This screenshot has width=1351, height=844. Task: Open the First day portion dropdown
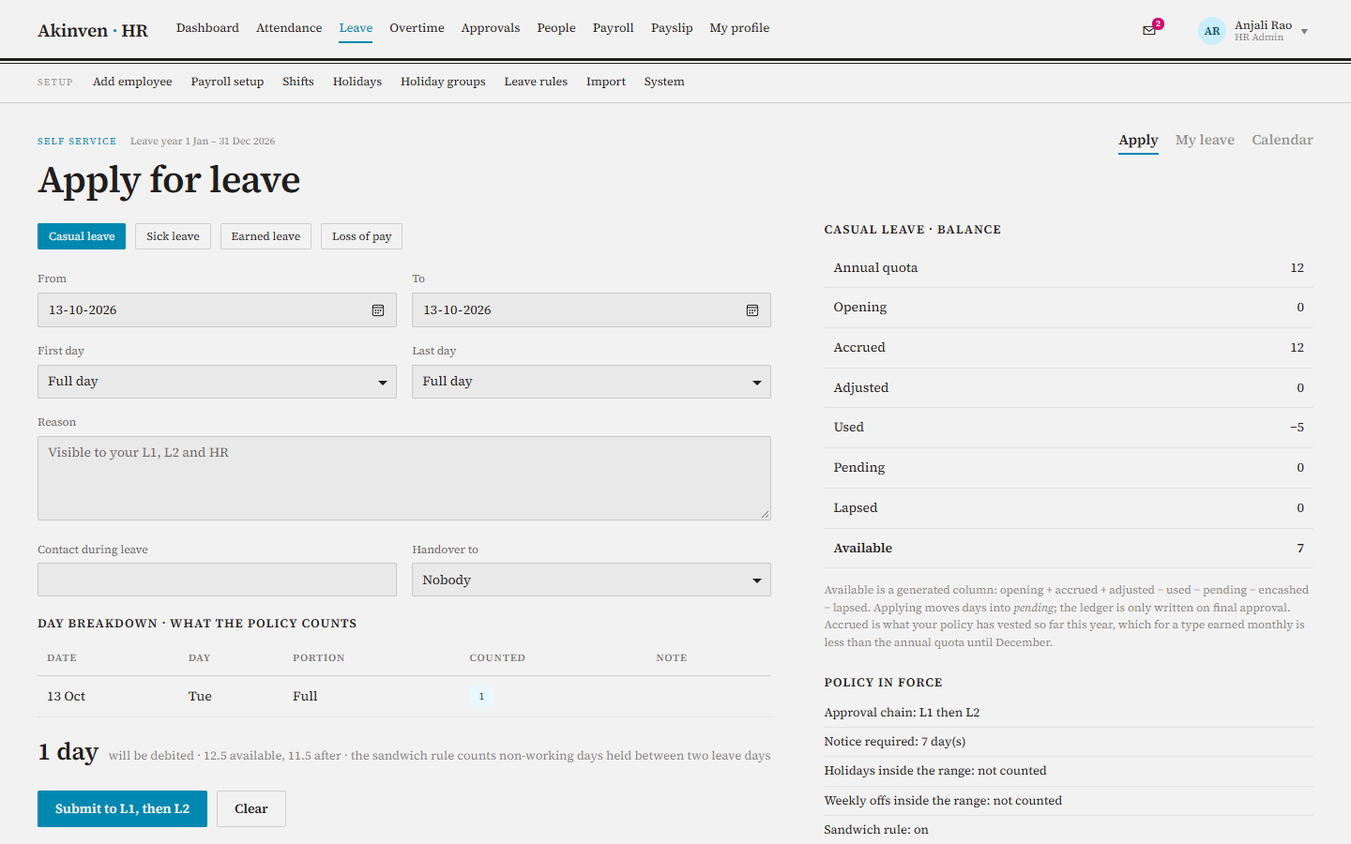click(217, 382)
